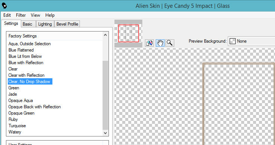Open the View menu

point(35,15)
